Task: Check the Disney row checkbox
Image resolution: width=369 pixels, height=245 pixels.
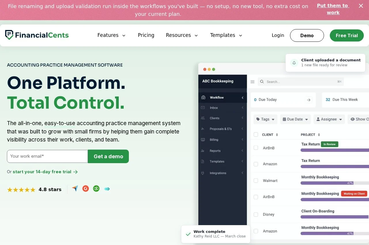Action: pos(256,214)
